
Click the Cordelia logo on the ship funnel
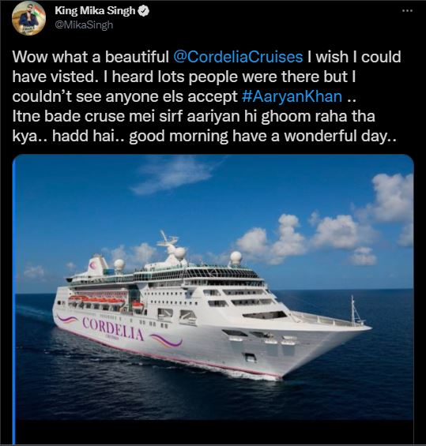click(x=93, y=266)
